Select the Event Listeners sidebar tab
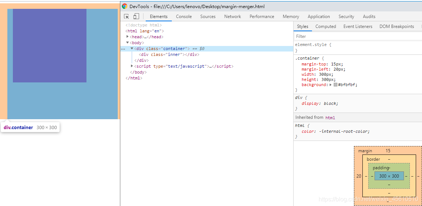 [x=358, y=26]
